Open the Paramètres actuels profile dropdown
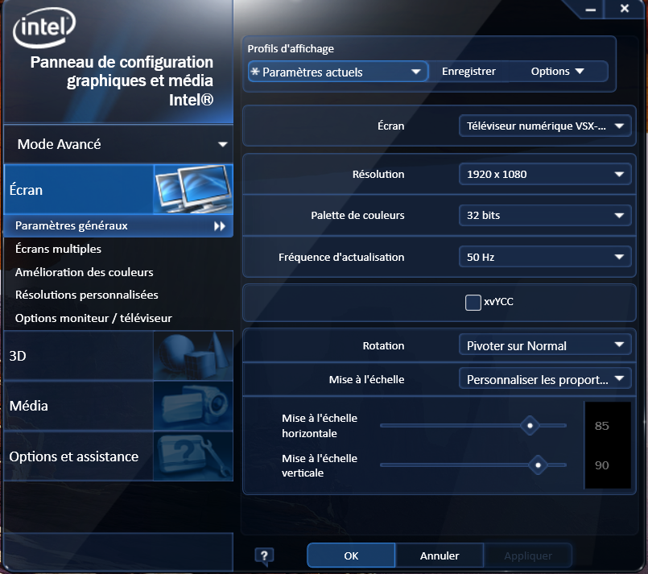648x574 pixels. [337, 72]
